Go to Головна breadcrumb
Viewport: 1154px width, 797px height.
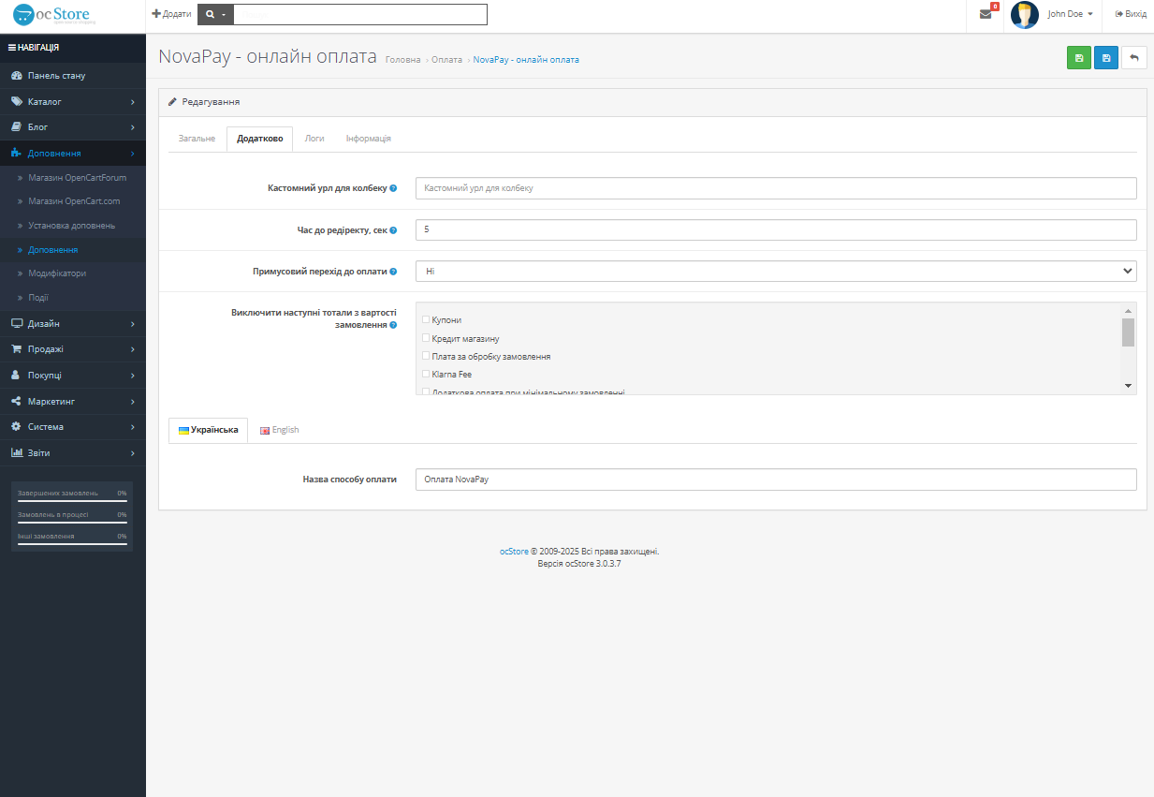pos(403,60)
